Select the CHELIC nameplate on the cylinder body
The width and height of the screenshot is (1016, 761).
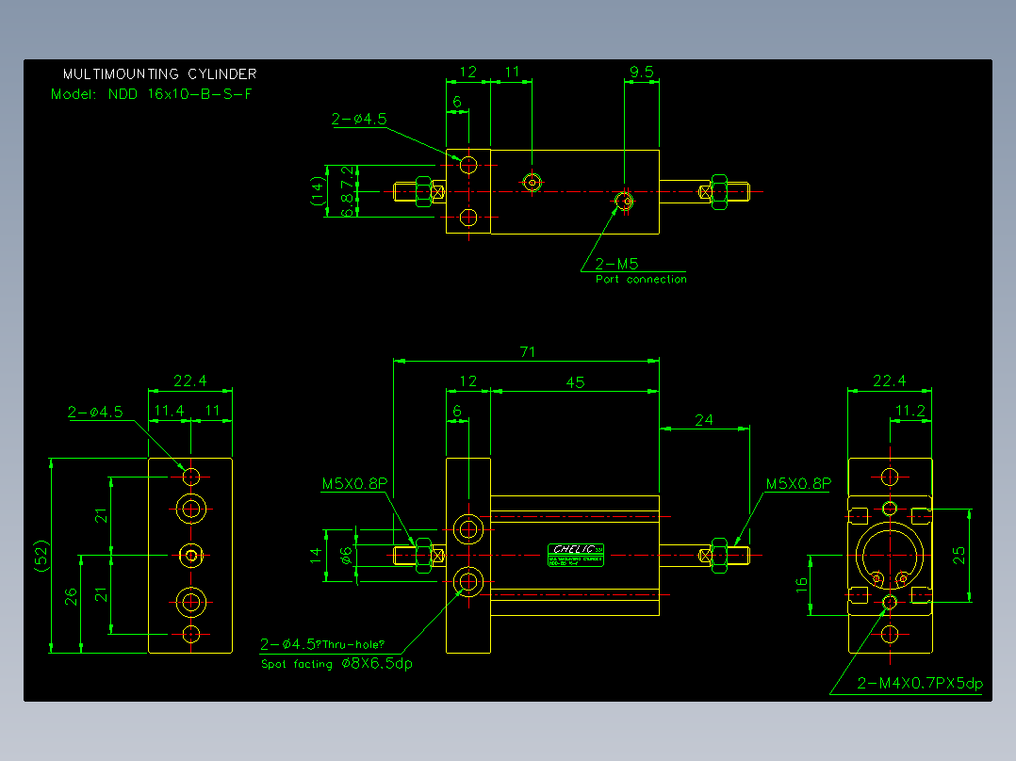pos(575,555)
